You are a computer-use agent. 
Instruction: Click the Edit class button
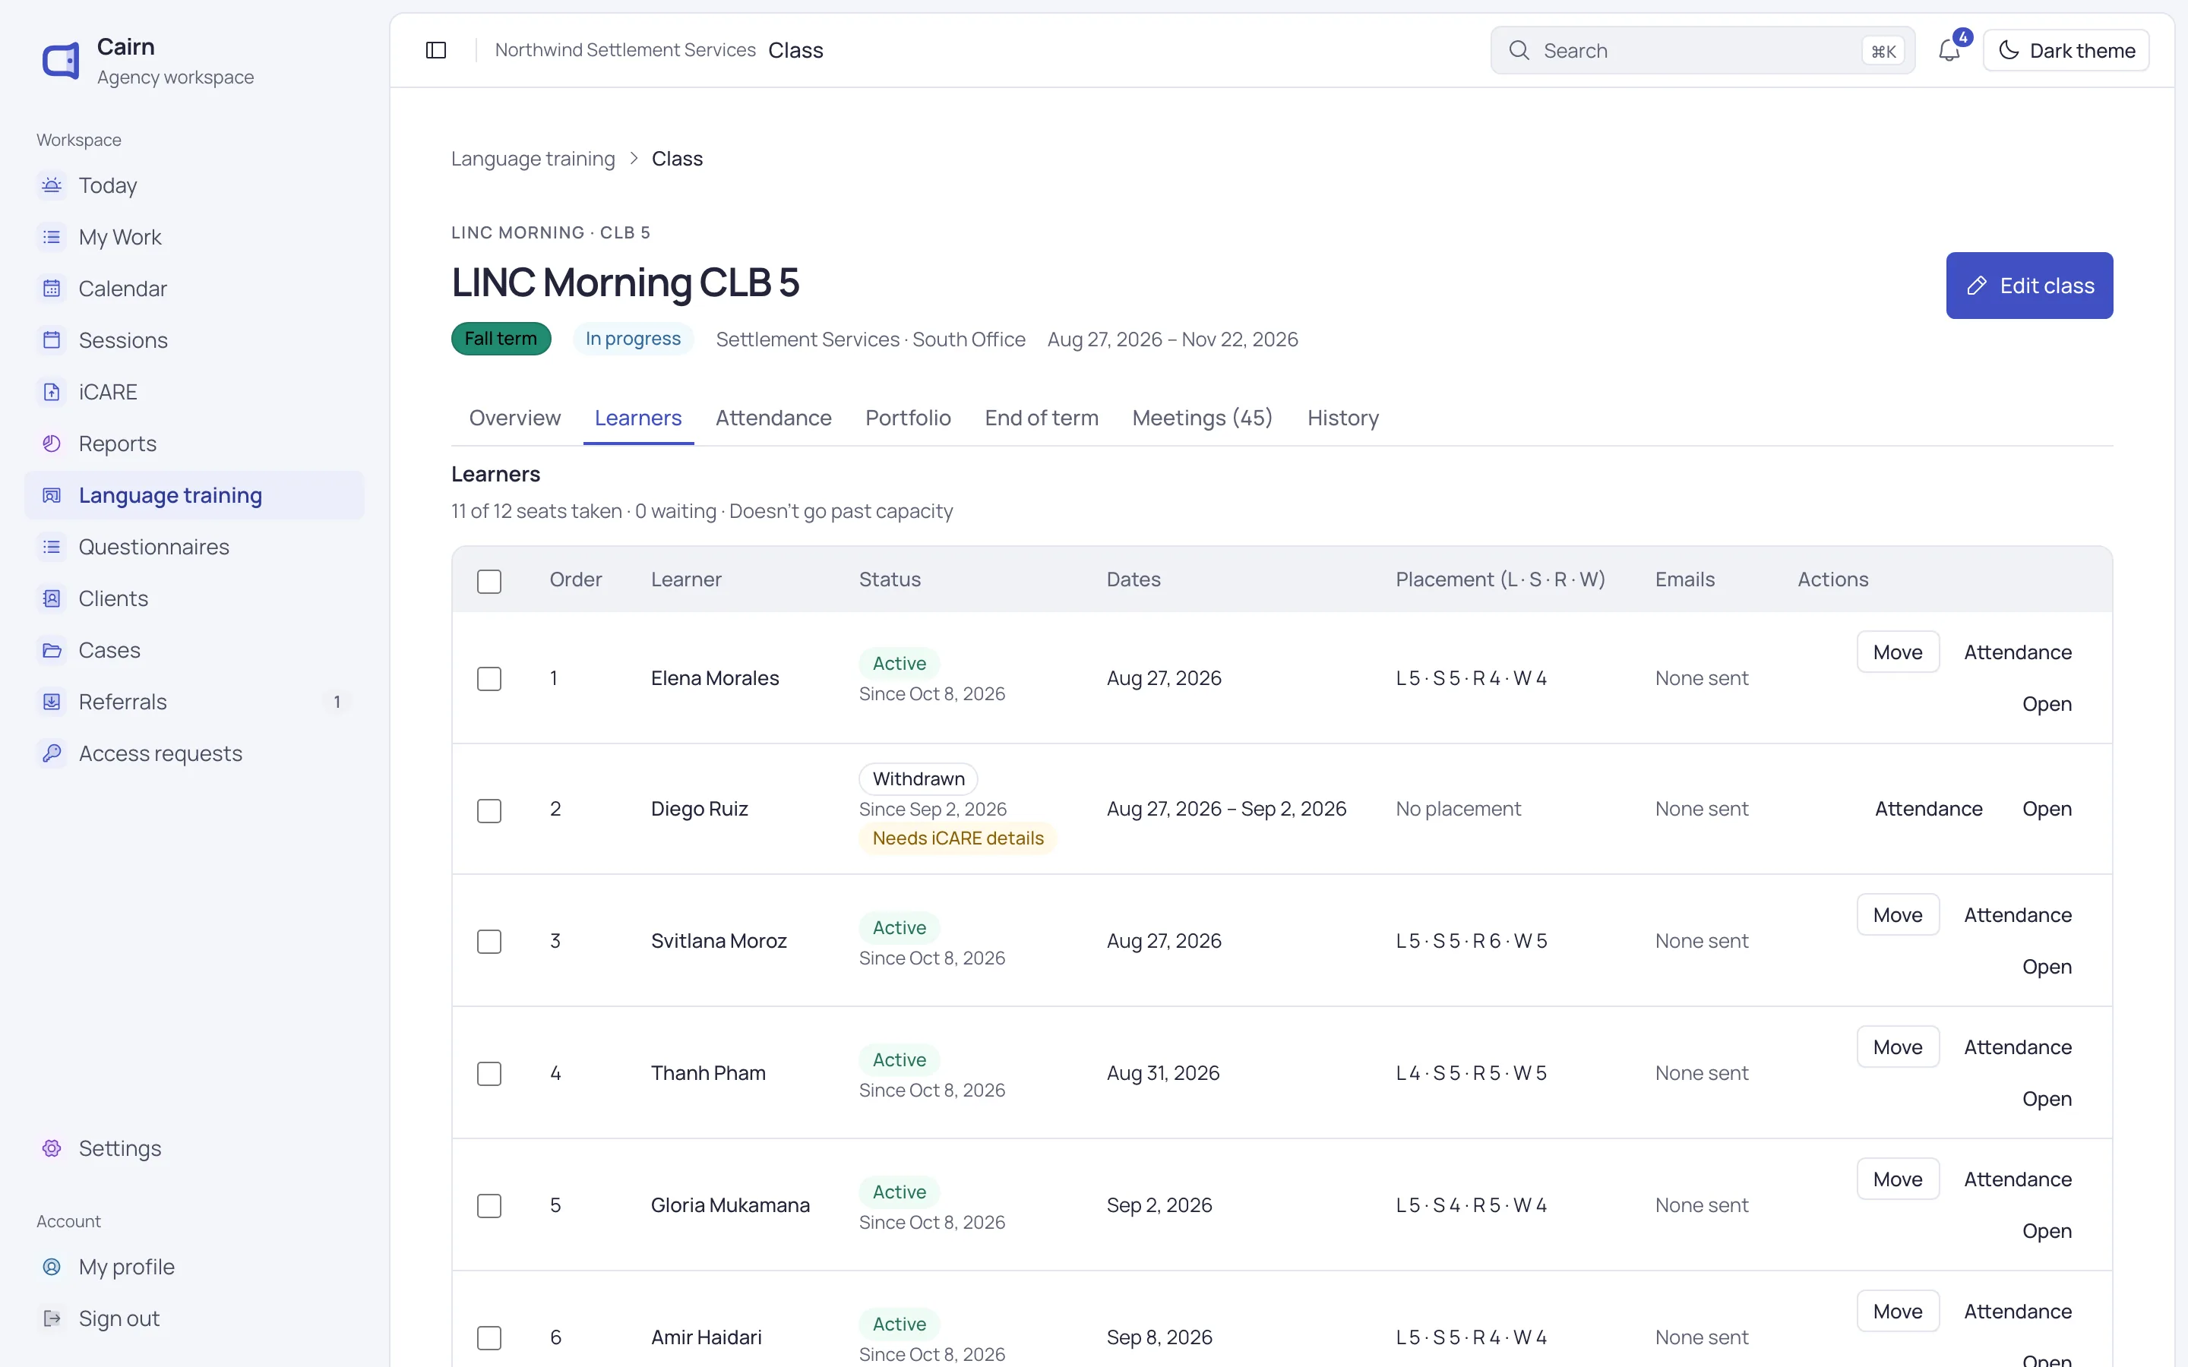point(2029,286)
